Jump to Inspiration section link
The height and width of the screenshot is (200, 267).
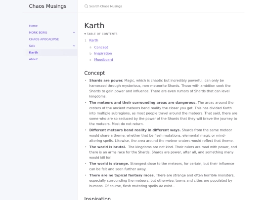[x=103, y=53]
